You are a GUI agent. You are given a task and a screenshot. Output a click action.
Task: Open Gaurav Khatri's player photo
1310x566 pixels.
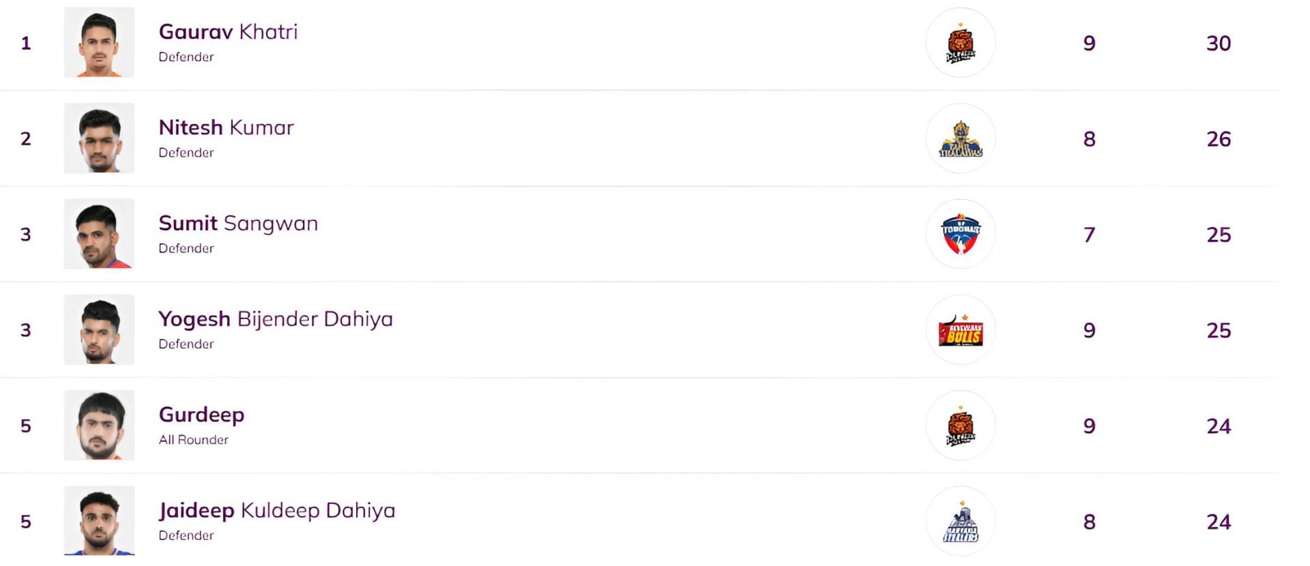(x=99, y=42)
